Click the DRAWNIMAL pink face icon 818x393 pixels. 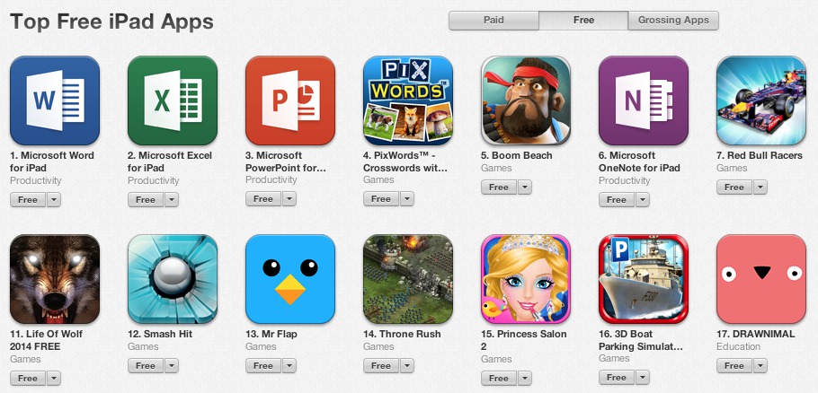[x=761, y=279]
